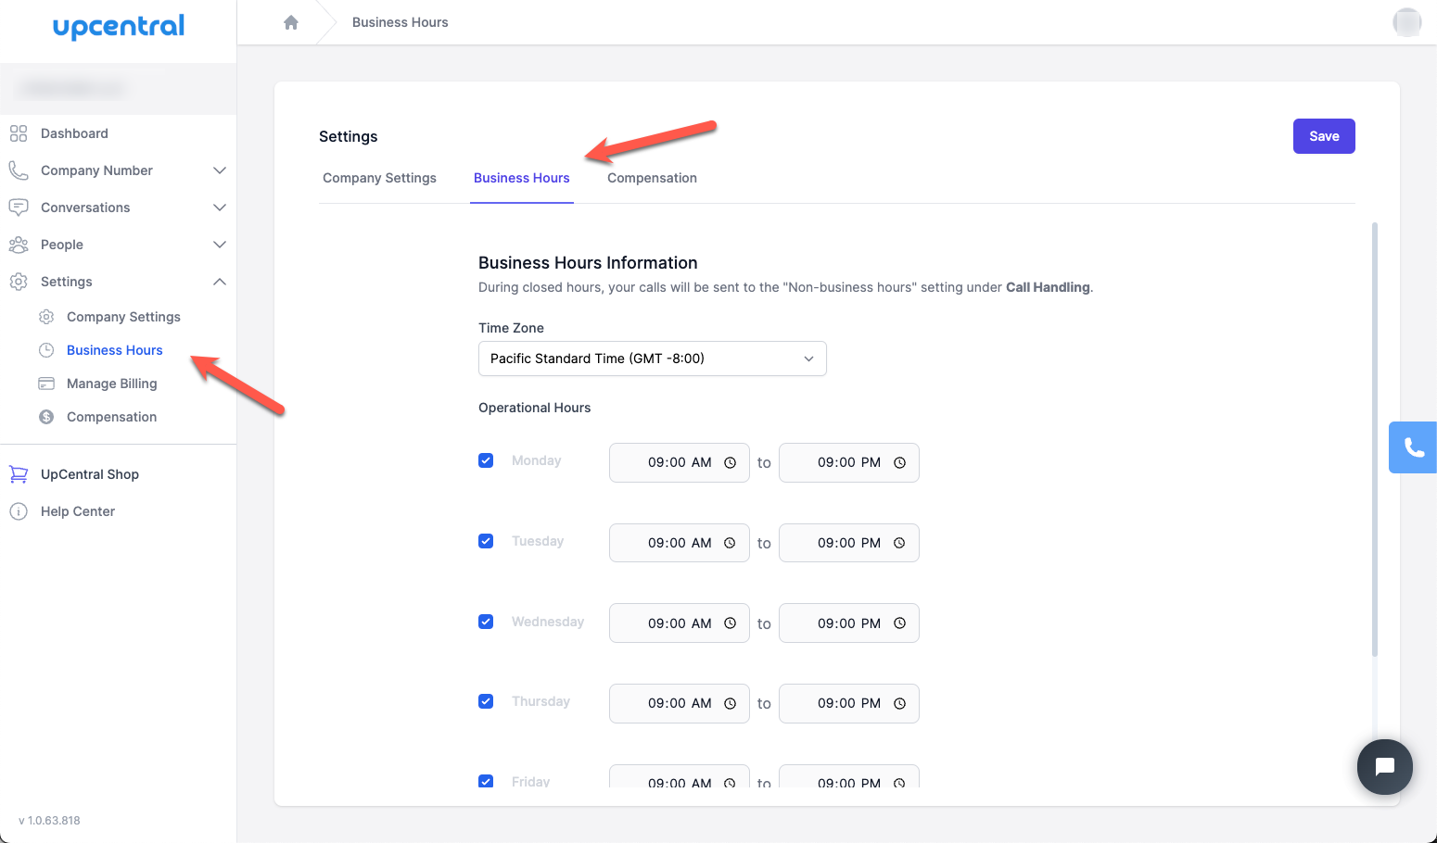Click clock icon in Monday start time

coord(730,463)
